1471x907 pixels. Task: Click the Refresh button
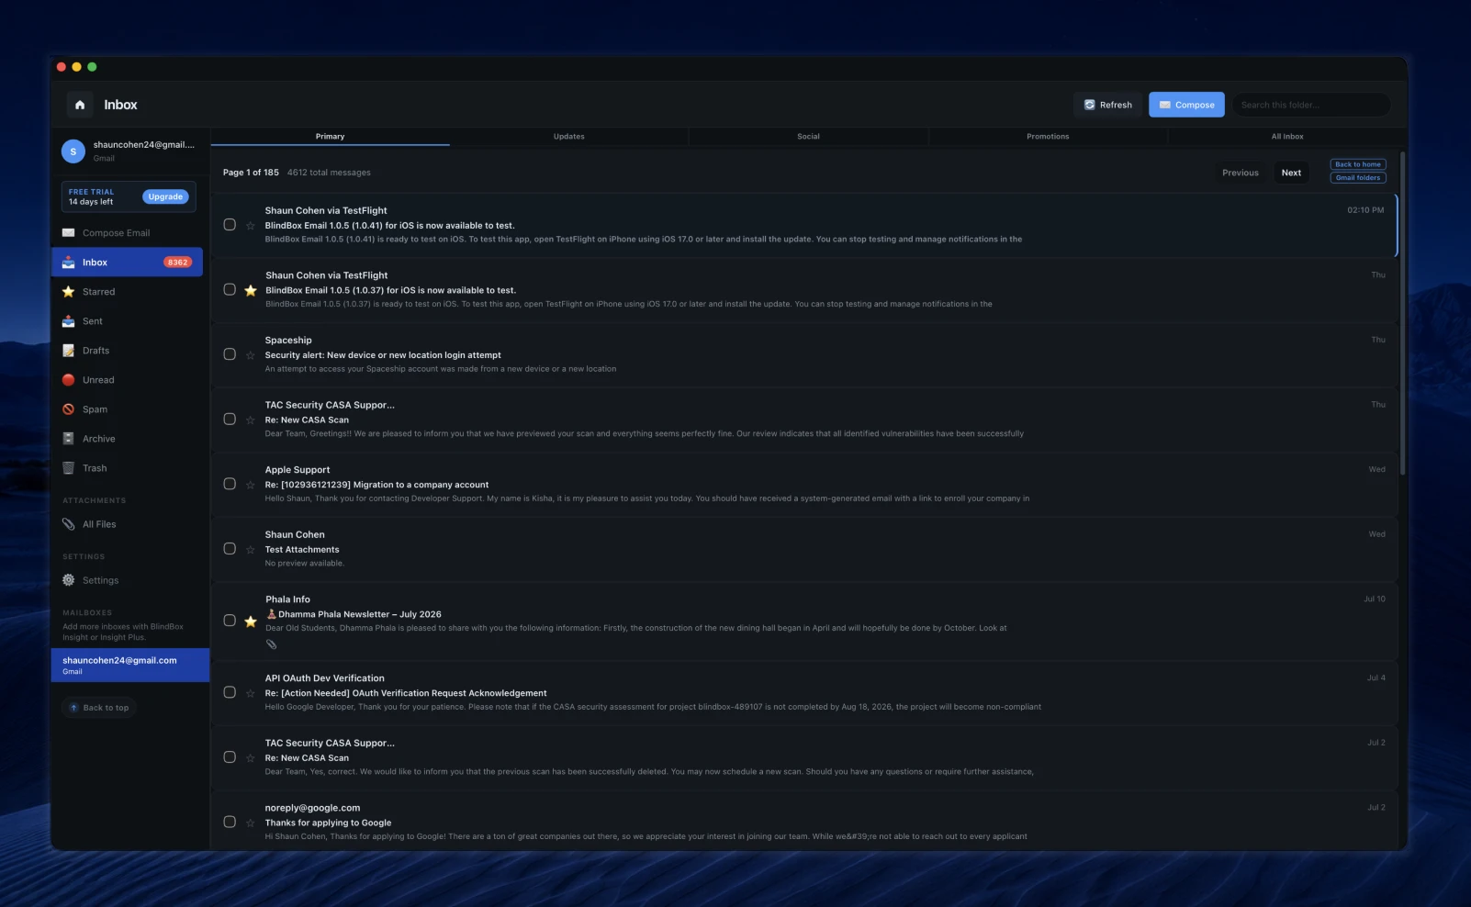point(1107,105)
